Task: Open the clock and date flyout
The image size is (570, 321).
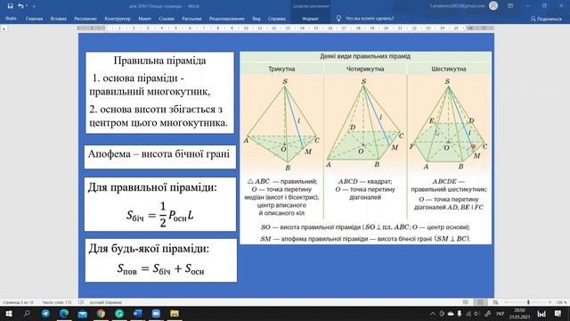Action: [x=519, y=314]
